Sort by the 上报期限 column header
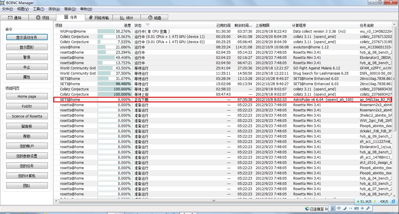The height and width of the screenshot is (214, 399). [x=272, y=25]
